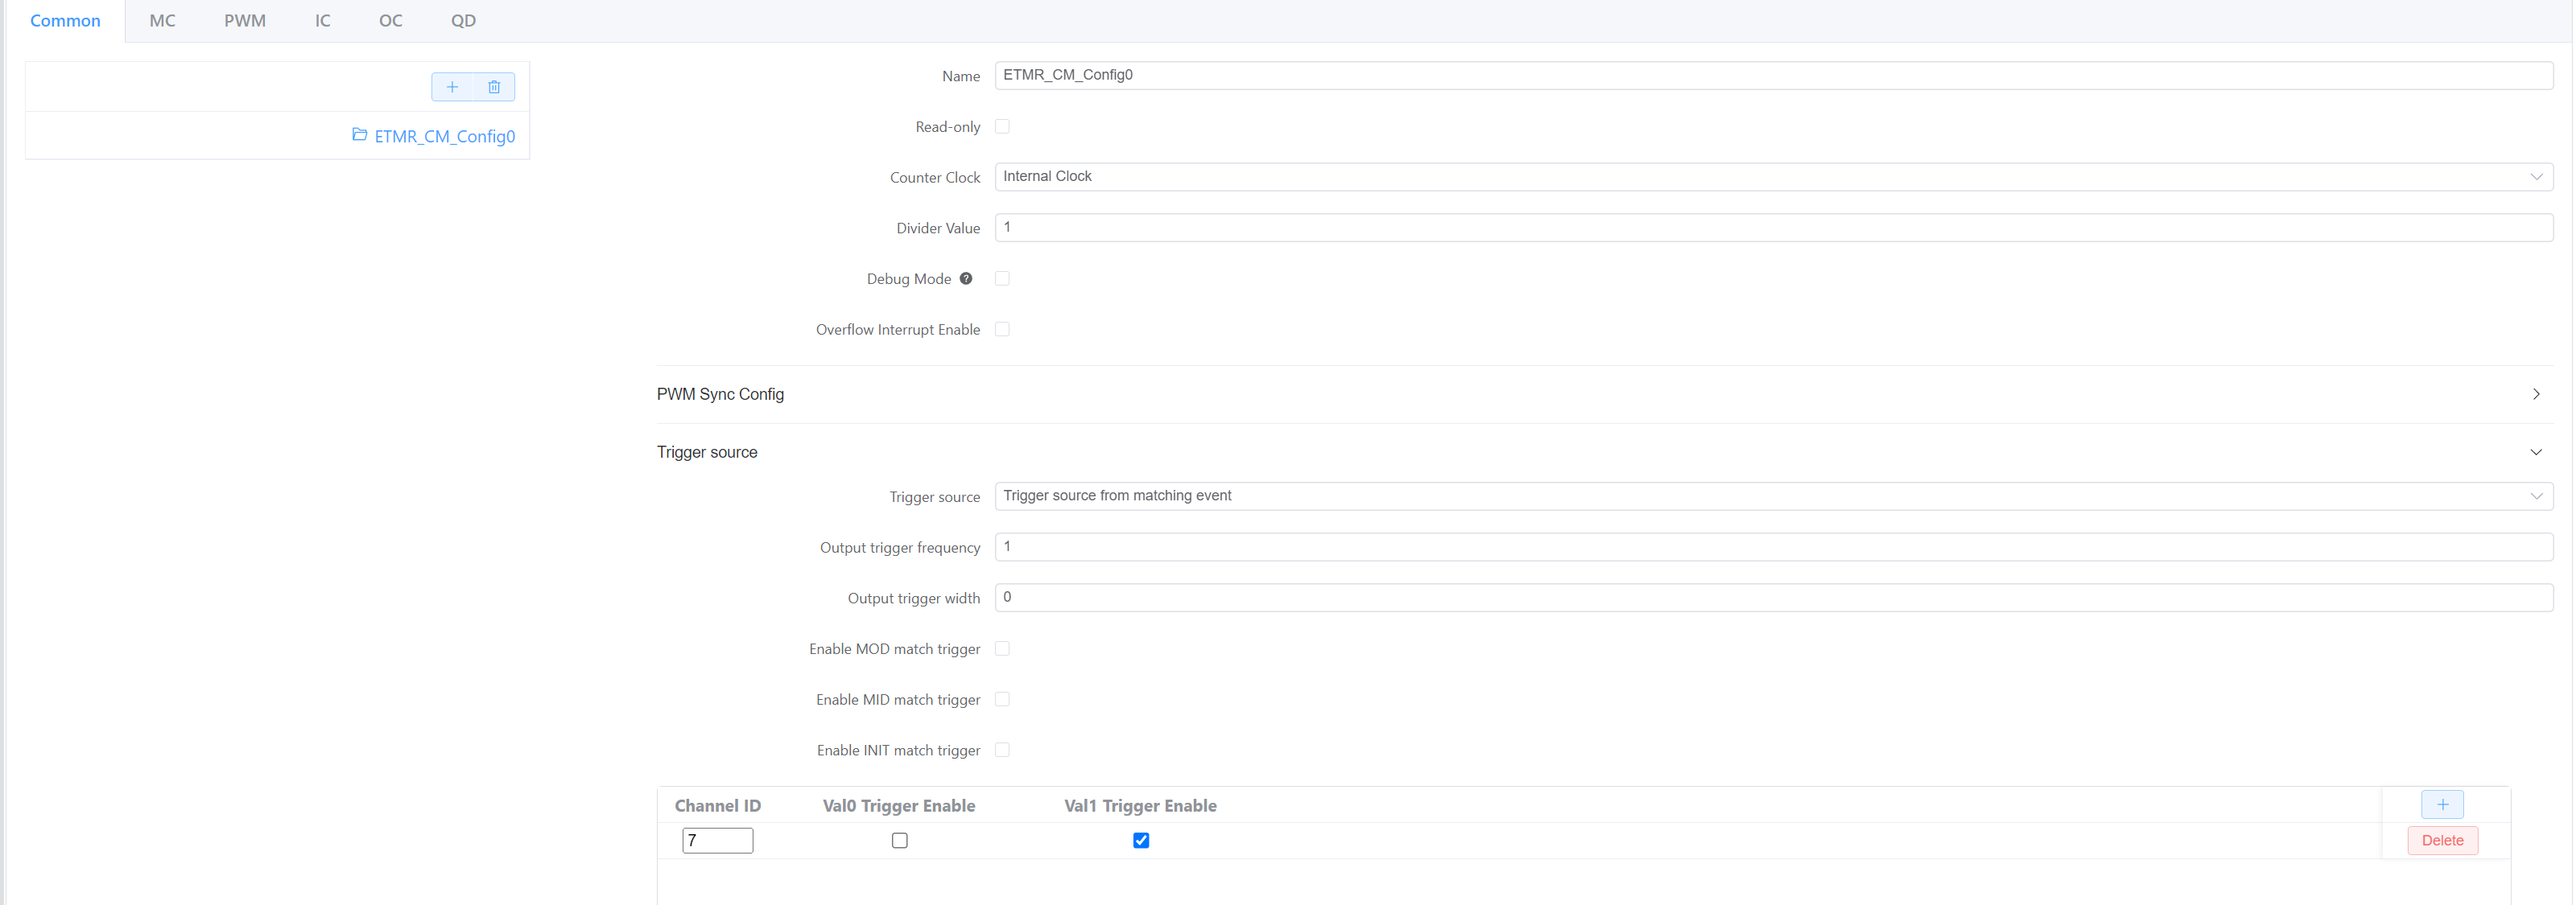
Task: Enable MOD match trigger checkbox
Action: 1002,649
